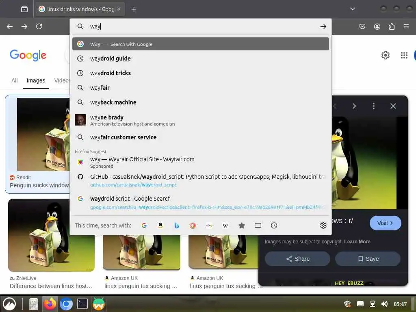The image size is (416, 312).
Task: Close the 'linux drinks windows' tab
Action: pos(119,9)
